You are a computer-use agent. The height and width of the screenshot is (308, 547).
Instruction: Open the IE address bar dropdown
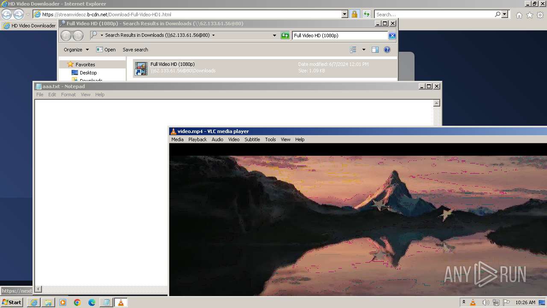tap(345, 14)
